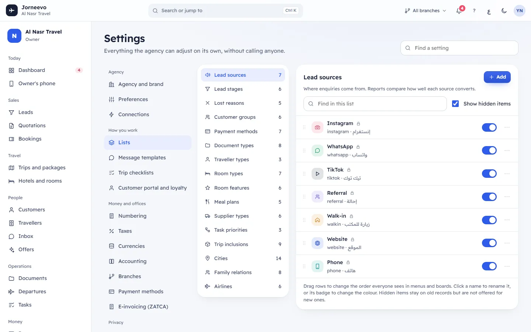Open the Airlines list
531x332 pixels.
click(x=243, y=286)
